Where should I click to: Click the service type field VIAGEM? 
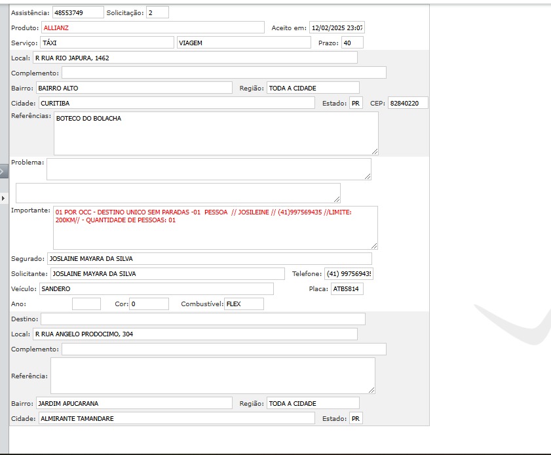pos(244,43)
